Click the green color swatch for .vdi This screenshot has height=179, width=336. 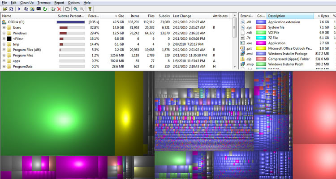(261, 33)
